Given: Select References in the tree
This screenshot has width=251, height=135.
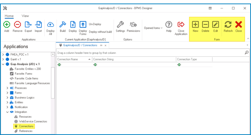Looking at the screenshot, I should [26, 131].
